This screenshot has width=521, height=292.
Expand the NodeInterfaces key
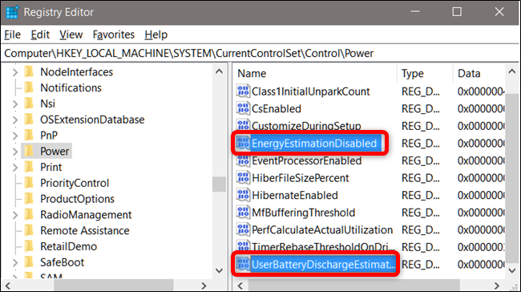15,72
